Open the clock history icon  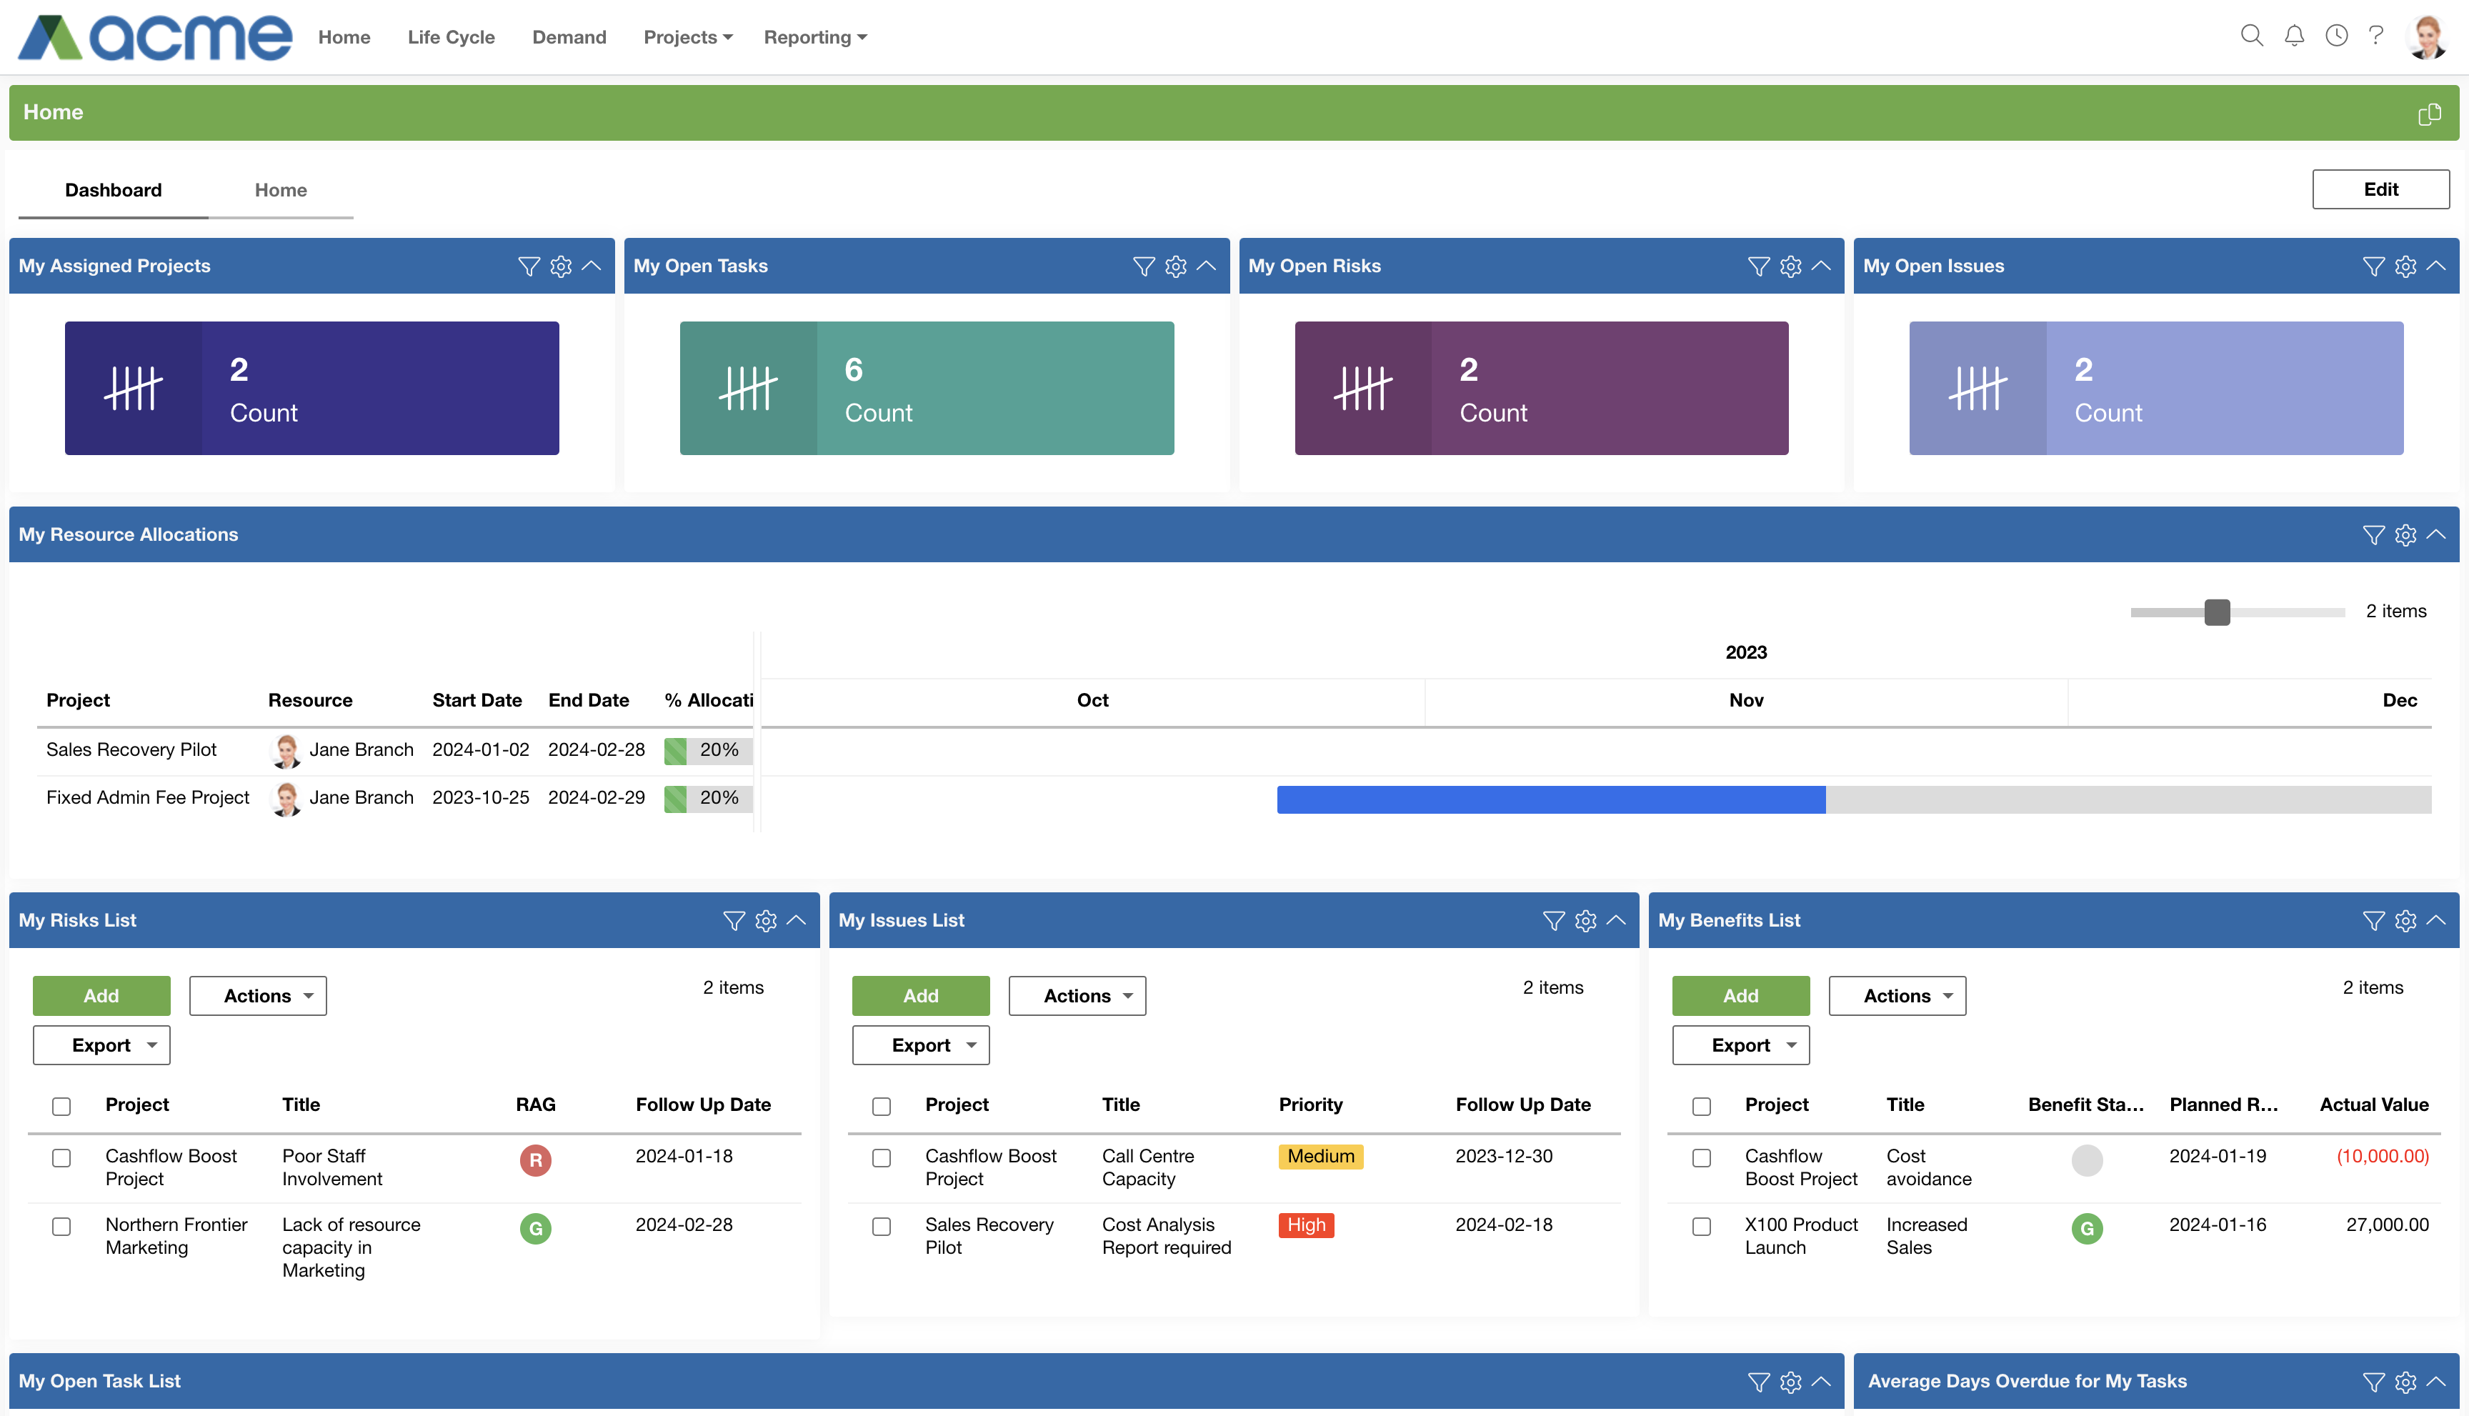click(2337, 37)
